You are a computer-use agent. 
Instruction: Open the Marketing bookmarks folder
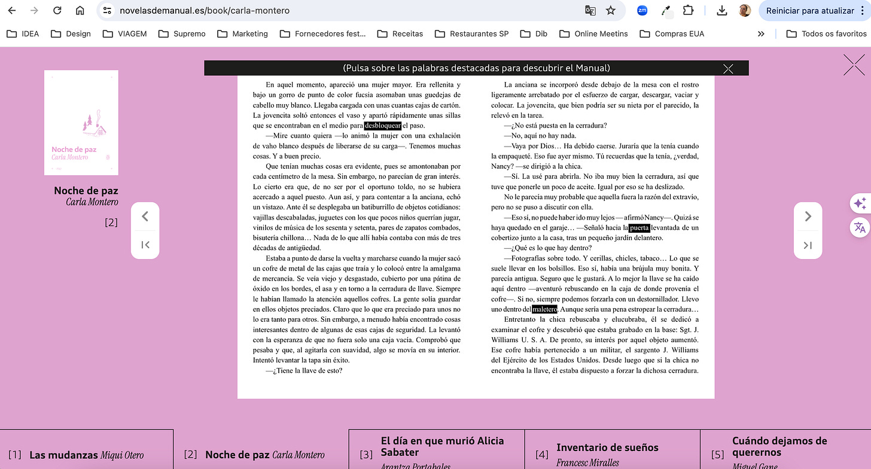[x=242, y=33]
